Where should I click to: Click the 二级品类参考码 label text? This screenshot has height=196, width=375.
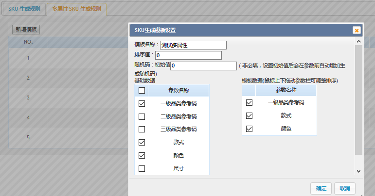pos(179,116)
